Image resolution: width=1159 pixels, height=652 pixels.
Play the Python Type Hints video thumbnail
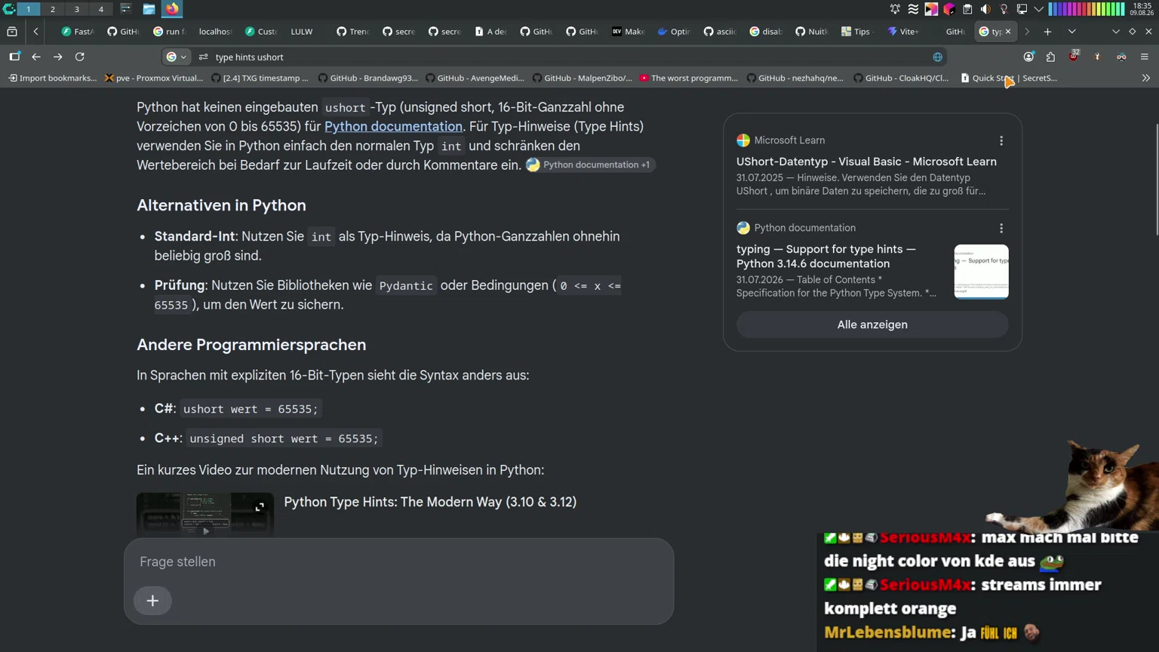(x=205, y=515)
